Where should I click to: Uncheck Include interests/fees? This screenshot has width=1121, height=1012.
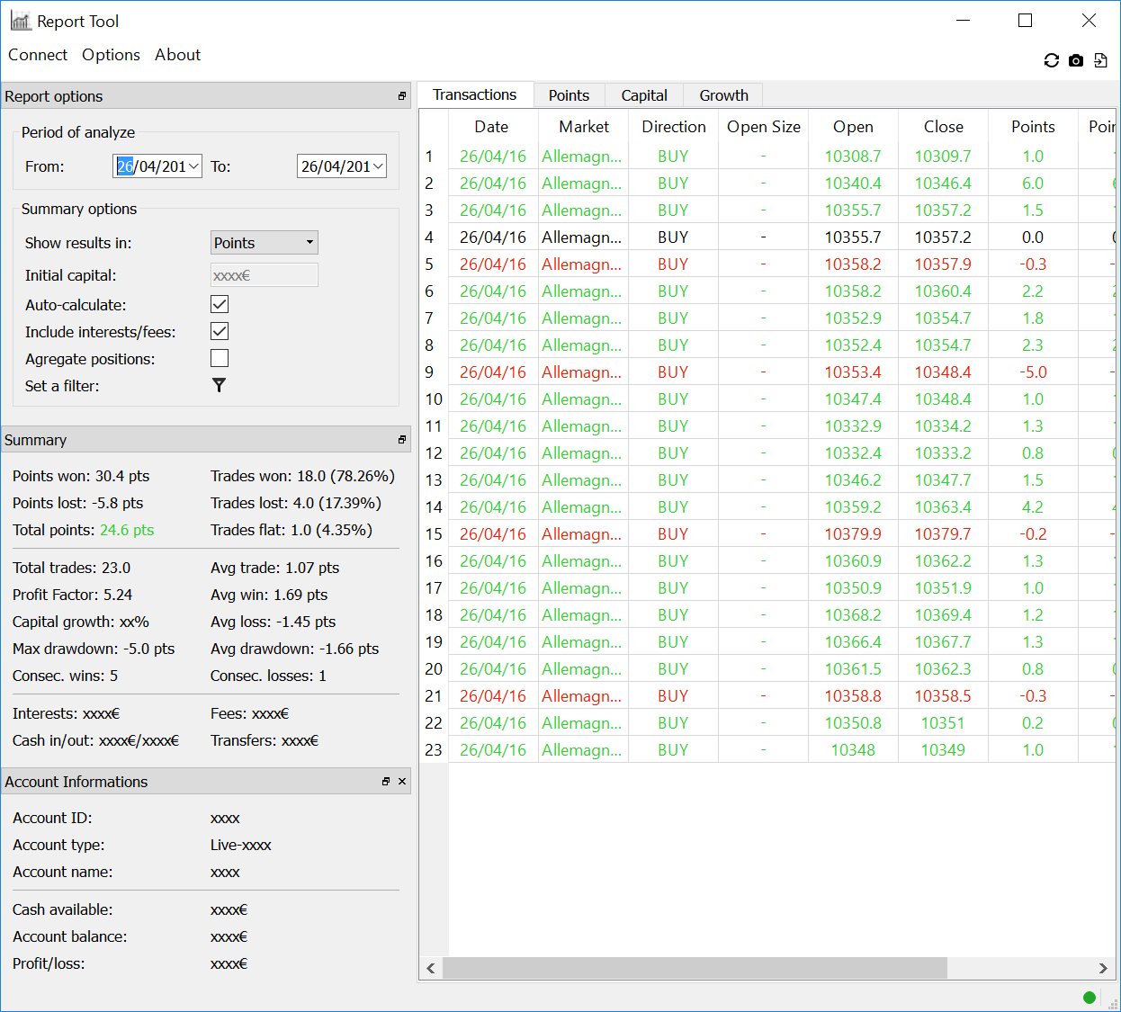pyautogui.click(x=220, y=332)
